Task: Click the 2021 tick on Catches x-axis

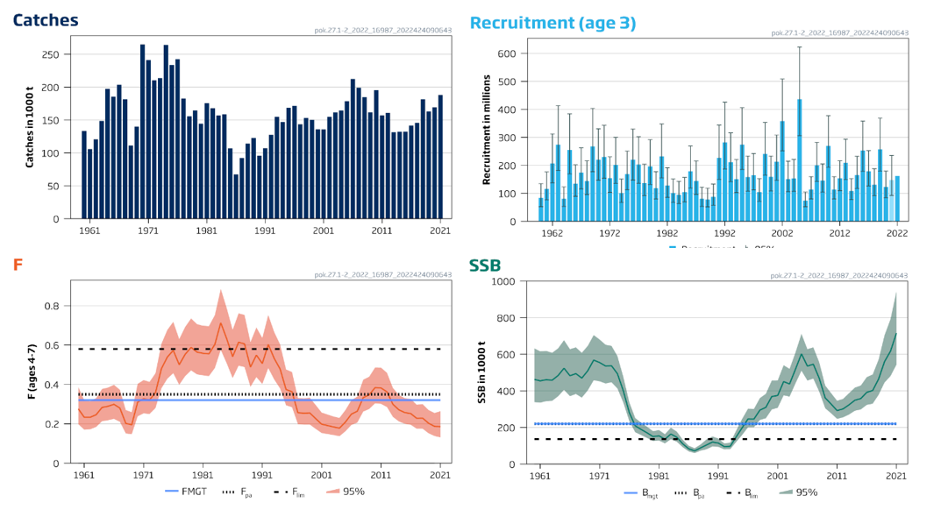Action: [x=440, y=231]
